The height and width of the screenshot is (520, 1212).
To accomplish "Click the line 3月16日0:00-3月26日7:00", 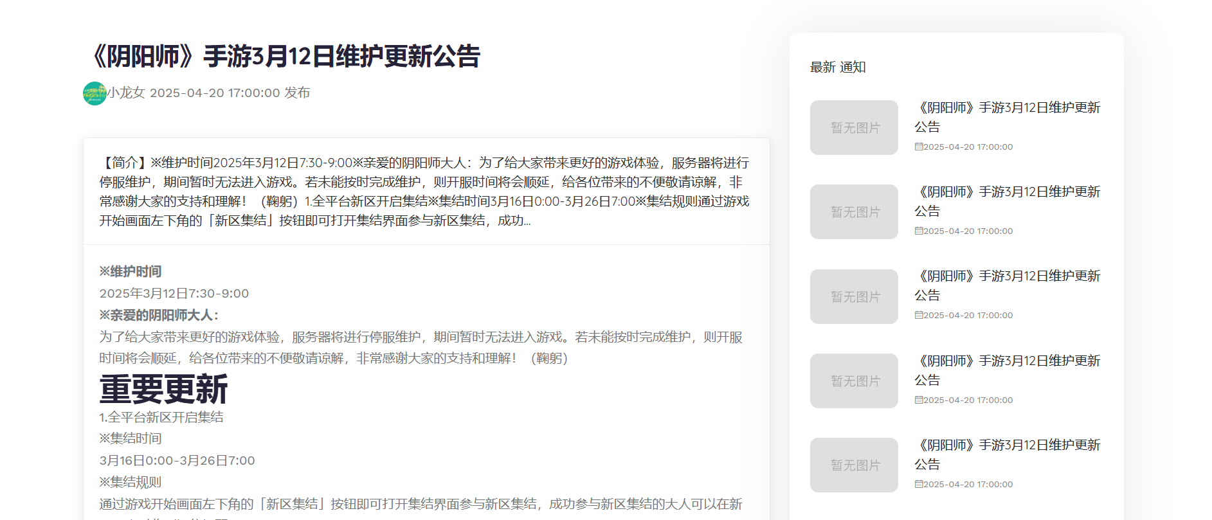I will pos(177,460).
